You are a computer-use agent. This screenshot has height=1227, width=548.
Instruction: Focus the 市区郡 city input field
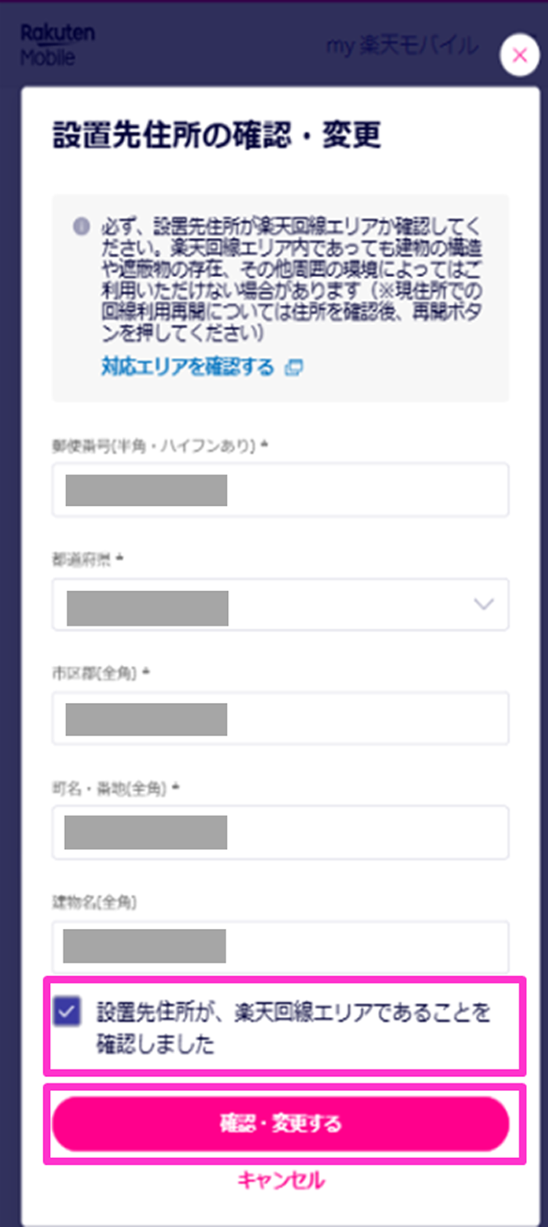pos(281,719)
